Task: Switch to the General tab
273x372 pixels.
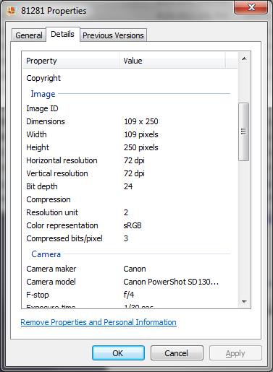Action: [29, 35]
